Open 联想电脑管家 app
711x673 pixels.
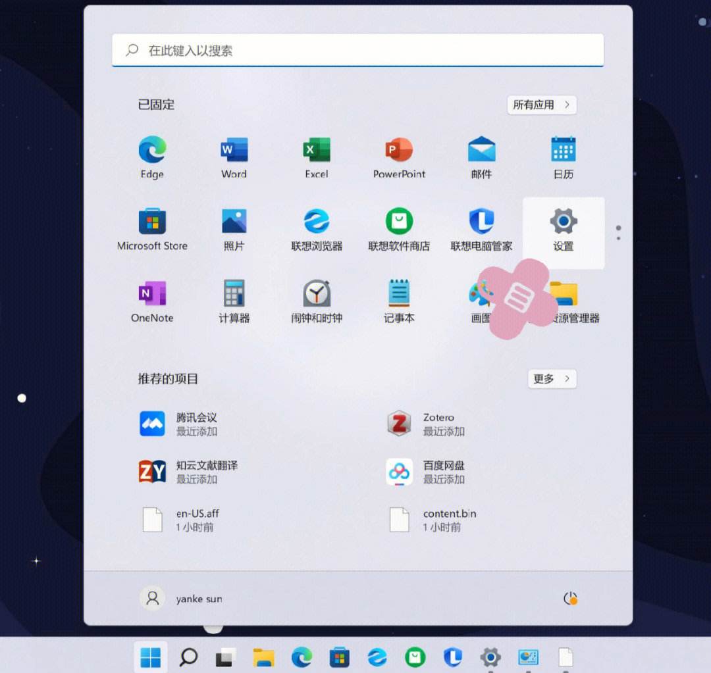click(481, 230)
